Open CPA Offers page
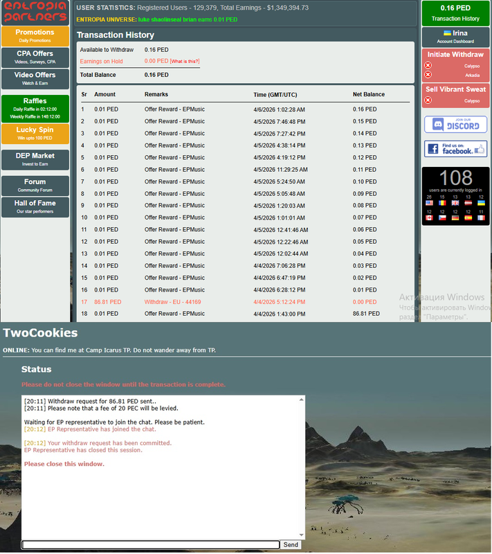The image size is (492, 554). pos(35,57)
